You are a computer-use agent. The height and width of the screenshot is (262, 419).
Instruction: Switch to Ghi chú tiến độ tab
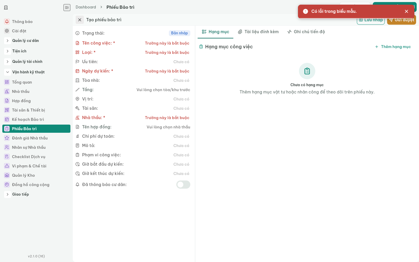[x=306, y=32]
